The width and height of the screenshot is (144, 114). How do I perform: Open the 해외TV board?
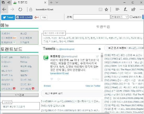[24, 75]
